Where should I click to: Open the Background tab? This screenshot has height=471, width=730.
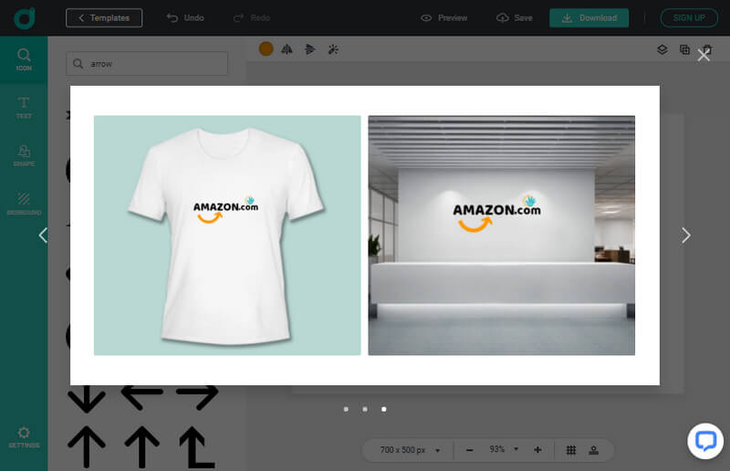[24, 204]
